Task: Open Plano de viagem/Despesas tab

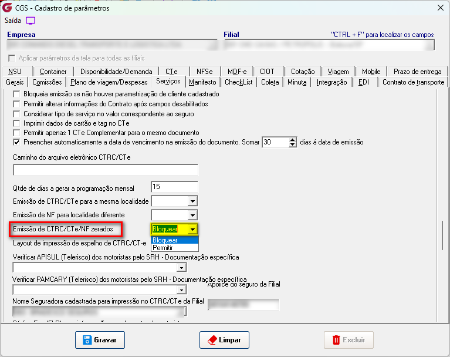Action: [x=109, y=82]
